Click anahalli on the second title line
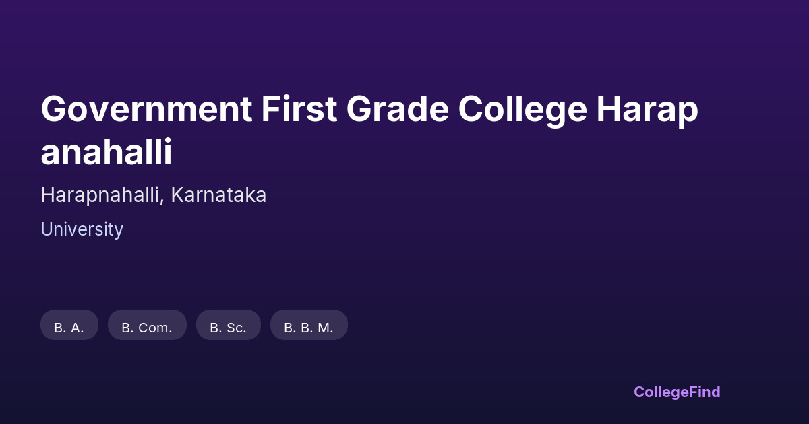809x424 pixels. [107, 152]
